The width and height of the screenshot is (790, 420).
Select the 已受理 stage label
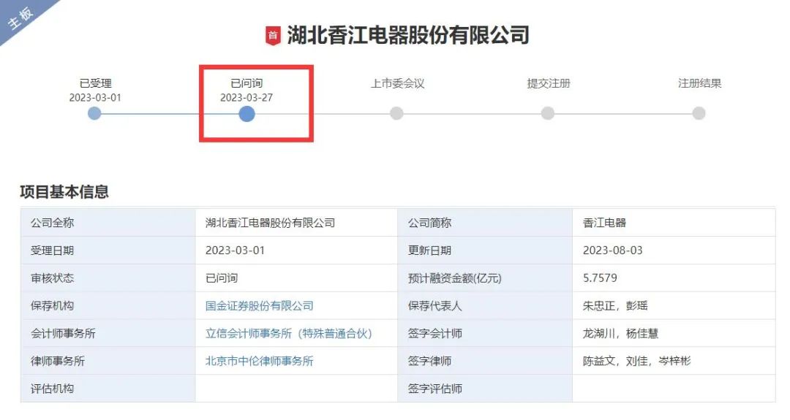(x=95, y=83)
